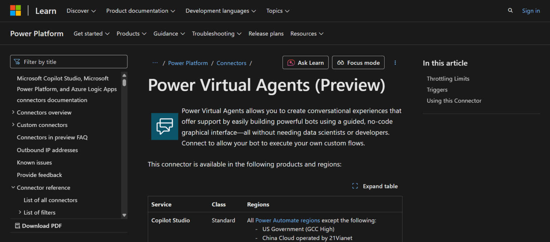Screen dimensions: 550x242
Task: Expand the Connectors overview tree item
Action: click(x=13, y=112)
